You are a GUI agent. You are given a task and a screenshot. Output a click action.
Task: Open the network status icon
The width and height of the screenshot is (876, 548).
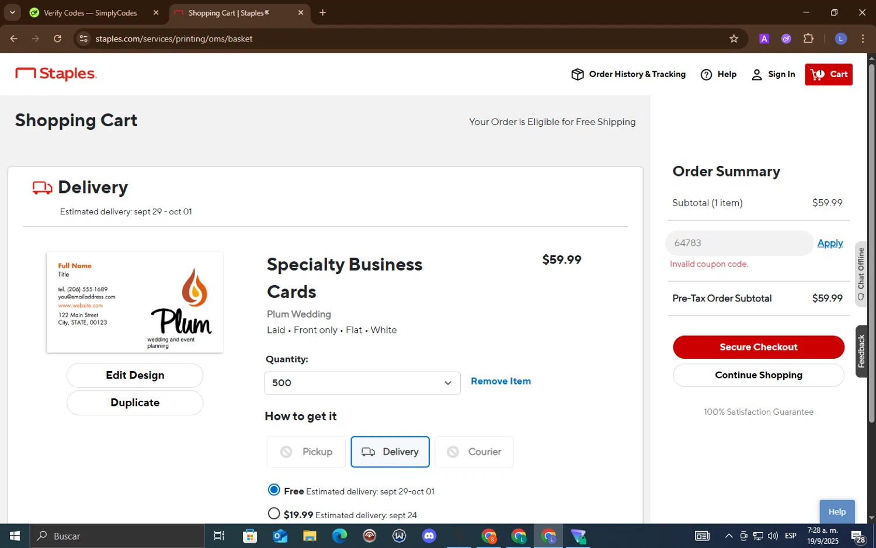[758, 536]
